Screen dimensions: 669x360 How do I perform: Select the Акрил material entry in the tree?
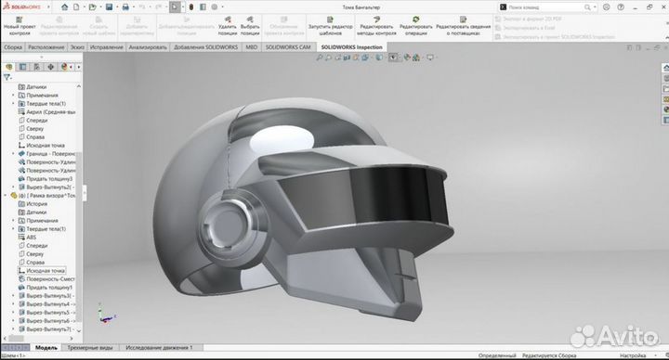[47, 111]
